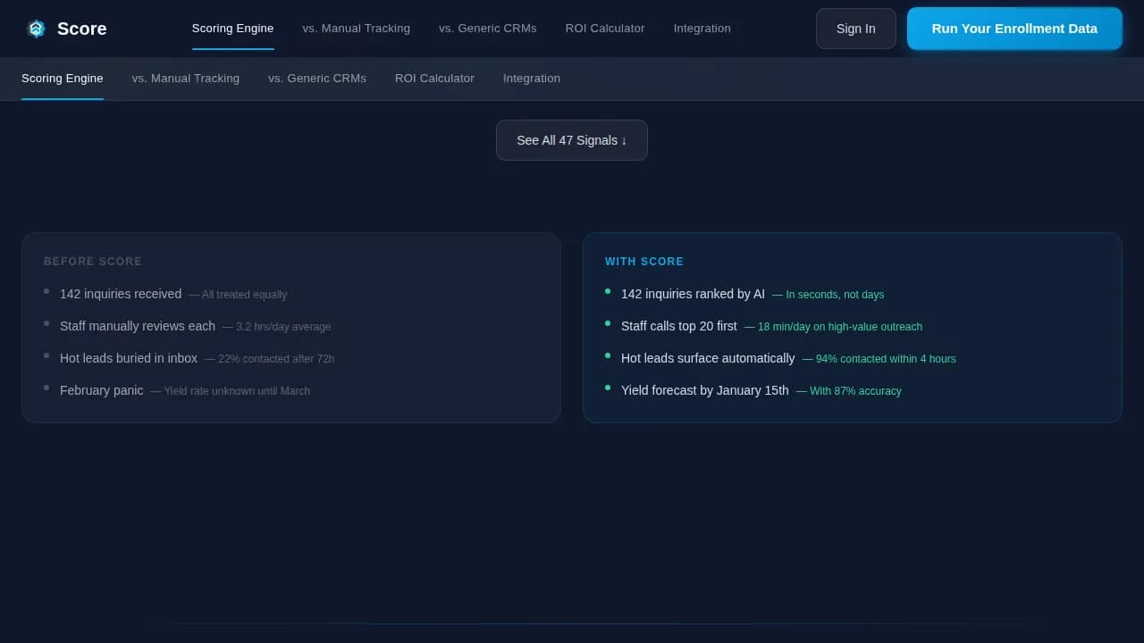Expand the "See All 47 Signals" section
This screenshot has height=643, width=1144.
(572, 140)
